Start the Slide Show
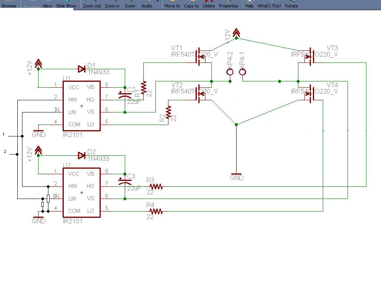This screenshot has height=302, width=381. (x=66, y=4)
